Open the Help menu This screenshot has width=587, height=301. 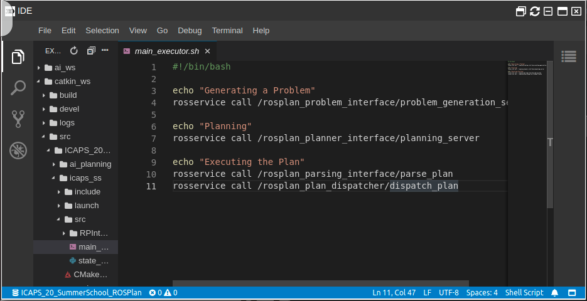click(261, 31)
